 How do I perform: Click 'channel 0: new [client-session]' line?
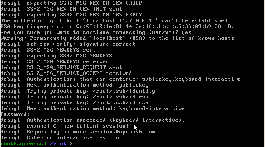64,126
